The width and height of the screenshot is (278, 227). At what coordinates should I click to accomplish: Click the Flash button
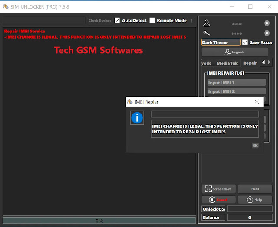click(x=255, y=189)
